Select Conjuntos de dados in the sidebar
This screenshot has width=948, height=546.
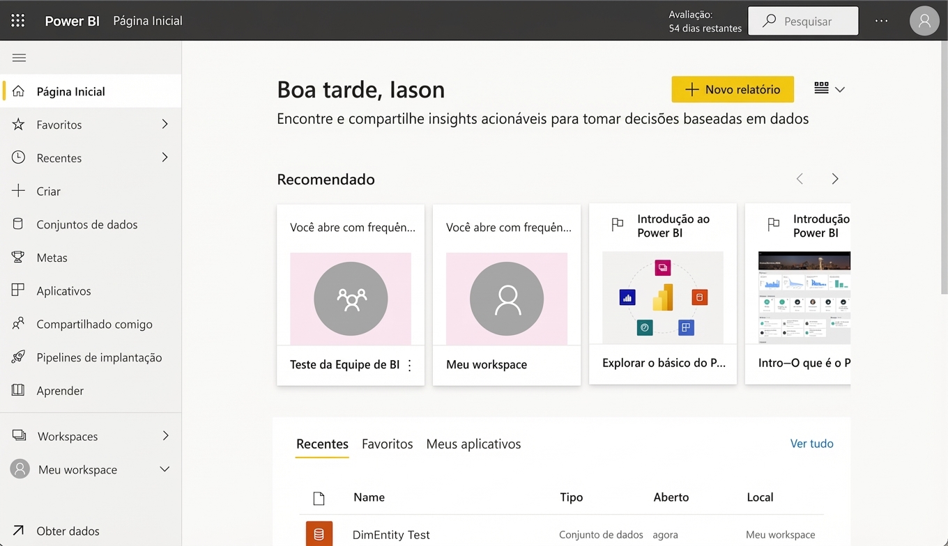[x=91, y=224]
